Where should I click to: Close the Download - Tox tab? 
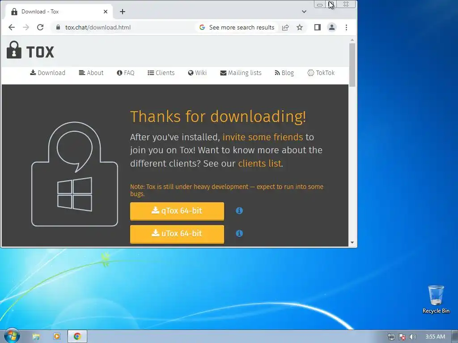click(x=106, y=12)
